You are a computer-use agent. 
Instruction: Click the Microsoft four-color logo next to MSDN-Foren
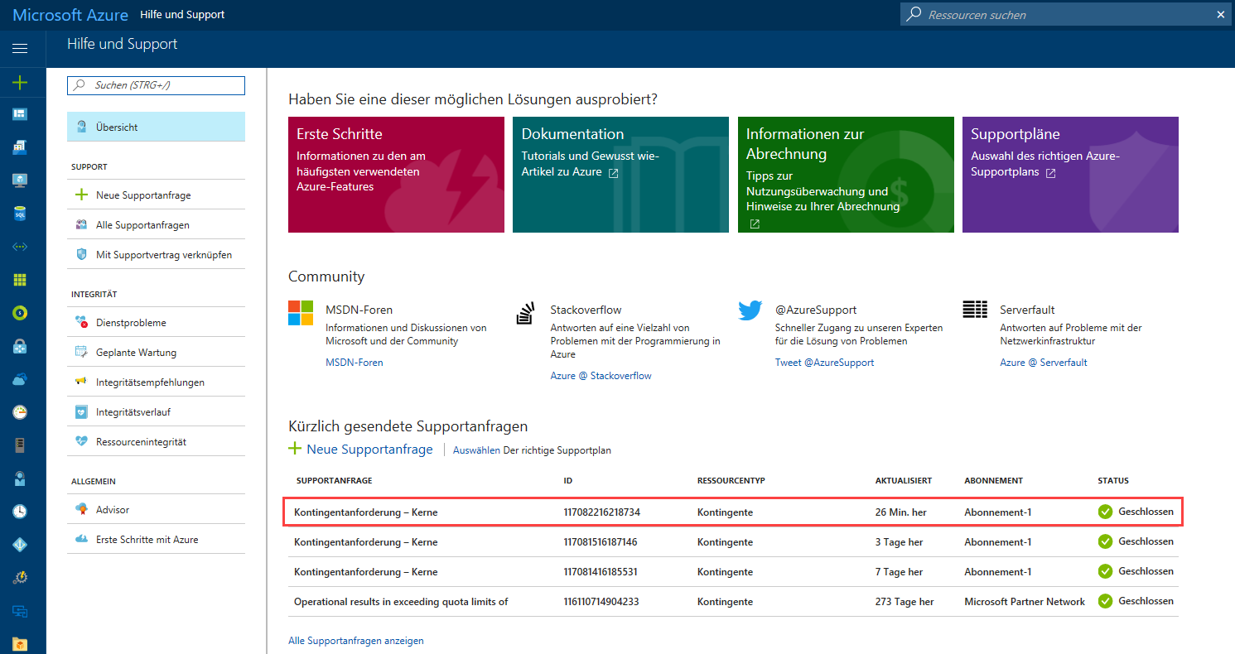(301, 313)
